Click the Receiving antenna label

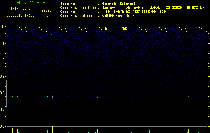click(77, 16)
